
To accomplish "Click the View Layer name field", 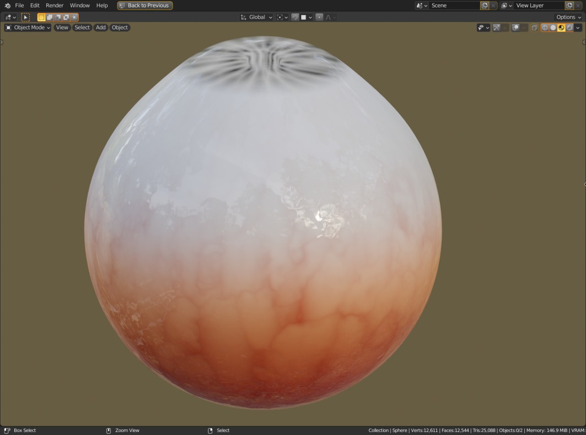I will pyautogui.click(x=539, y=5).
